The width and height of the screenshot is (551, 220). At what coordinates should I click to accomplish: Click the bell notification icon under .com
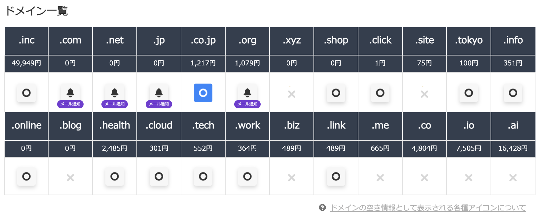click(70, 93)
